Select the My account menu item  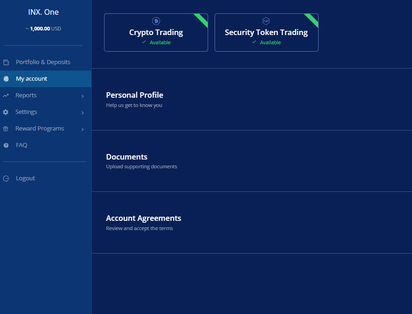(46, 79)
